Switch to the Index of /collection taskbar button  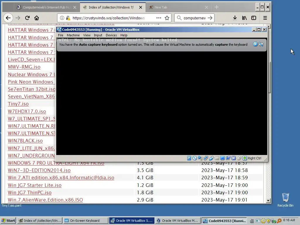[40, 221]
